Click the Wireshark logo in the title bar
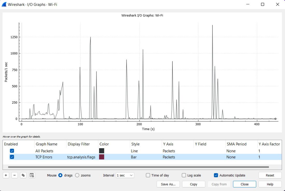This screenshot has width=285, height=191. tap(4, 4)
